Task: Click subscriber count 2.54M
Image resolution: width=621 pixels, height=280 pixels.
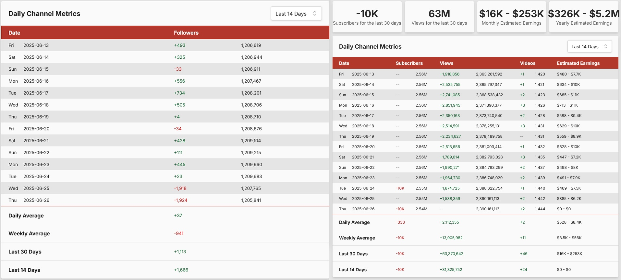Action: pos(421,209)
